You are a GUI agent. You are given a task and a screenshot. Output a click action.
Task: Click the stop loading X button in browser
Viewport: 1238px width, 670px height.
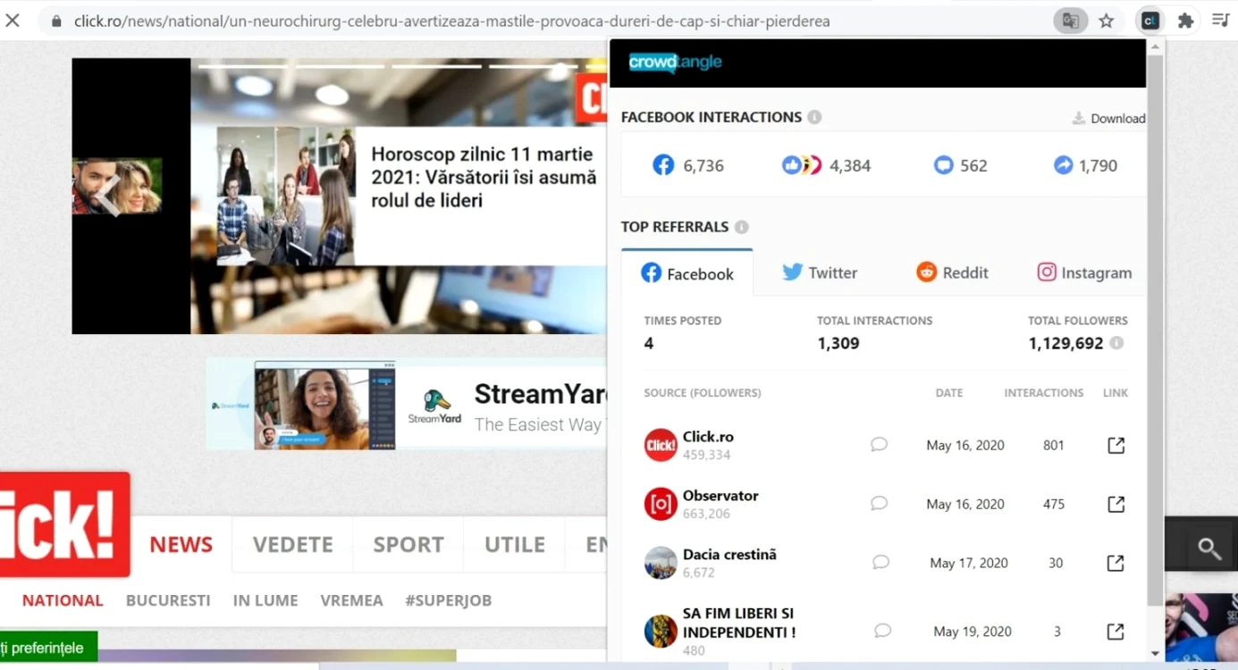(13, 20)
